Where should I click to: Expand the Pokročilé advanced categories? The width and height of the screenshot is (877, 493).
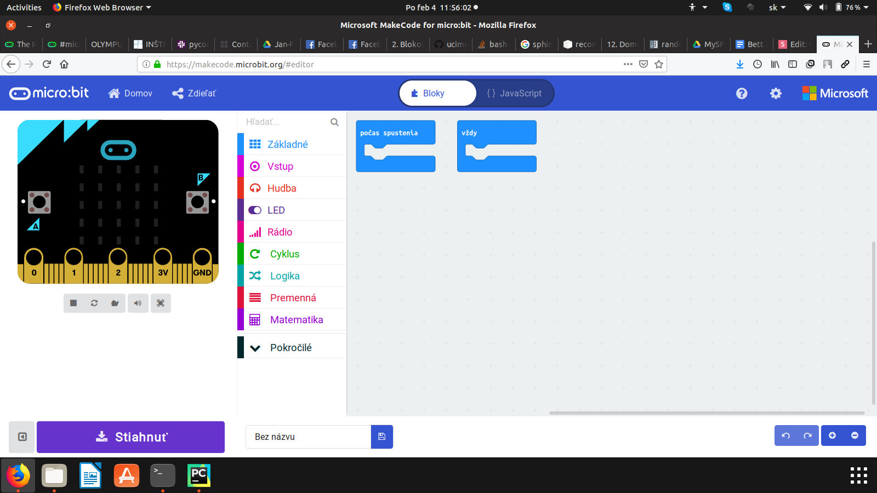(x=292, y=347)
